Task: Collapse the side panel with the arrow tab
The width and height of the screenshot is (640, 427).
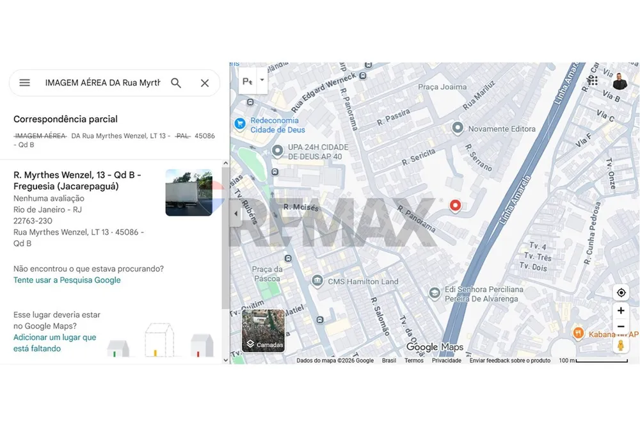Action: click(236, 214)
